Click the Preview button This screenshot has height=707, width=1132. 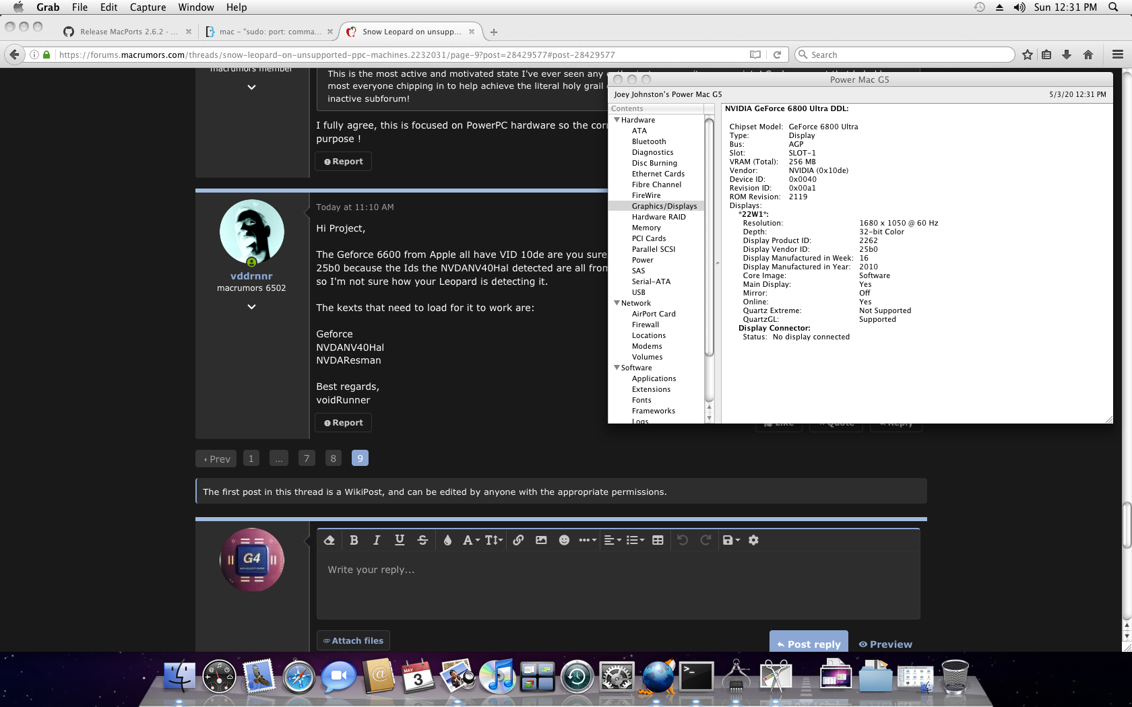[x=885, y=644]
